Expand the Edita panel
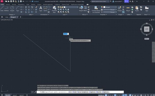The width and height of the screenshot is (155, 96). click(x=31, y=15)
